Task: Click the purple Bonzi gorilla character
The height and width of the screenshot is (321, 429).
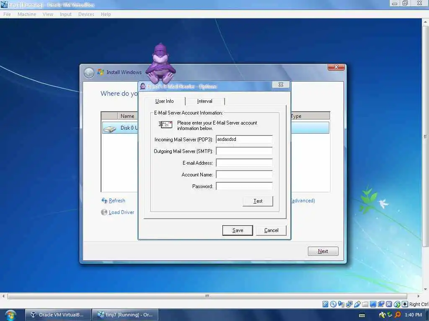Action: coord(160,64)
